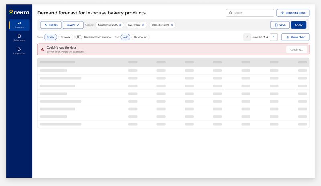Click the Lenta logo
The image size is (321, 186).
click(19, 12)
